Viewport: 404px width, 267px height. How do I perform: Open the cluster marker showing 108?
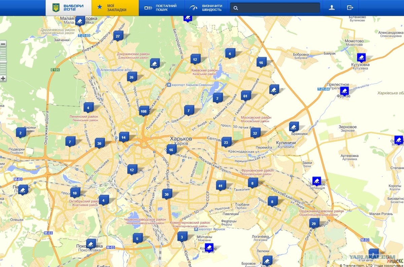pyautogui.click(x=144, y=111)
